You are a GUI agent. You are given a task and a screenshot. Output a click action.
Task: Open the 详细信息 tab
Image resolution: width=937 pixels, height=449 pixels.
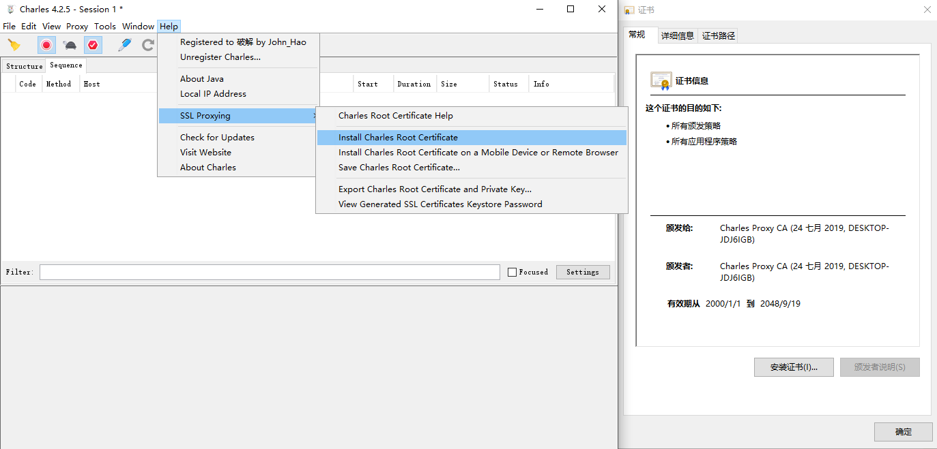pos(678,35)
